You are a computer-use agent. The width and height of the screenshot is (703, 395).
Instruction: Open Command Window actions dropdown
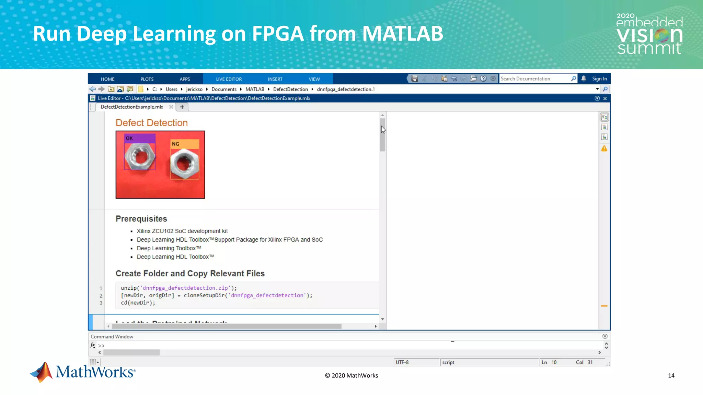click(x=605, y=336)
